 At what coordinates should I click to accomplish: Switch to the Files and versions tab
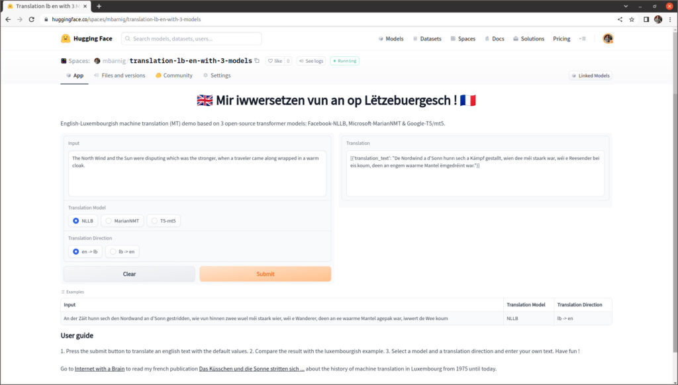pos(120,75)
